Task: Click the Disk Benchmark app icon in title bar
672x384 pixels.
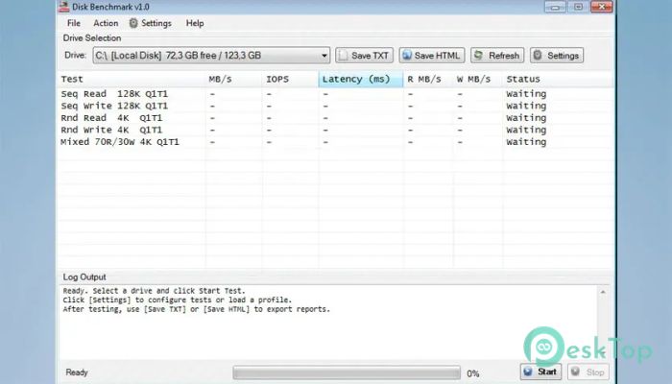Action: 64,7
